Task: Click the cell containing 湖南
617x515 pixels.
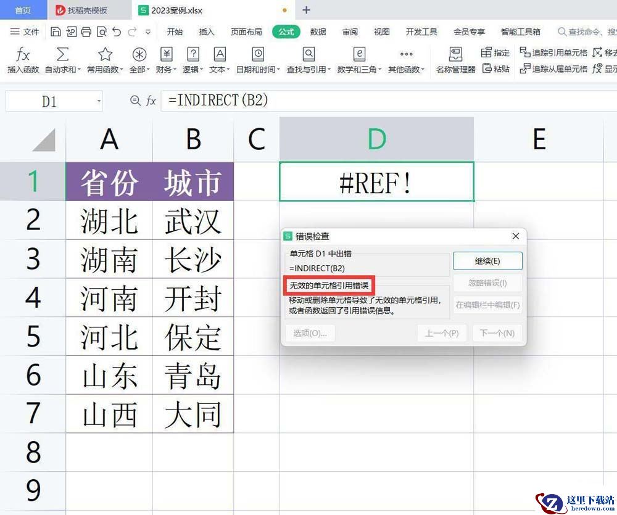Action: [x=109, y=259]
